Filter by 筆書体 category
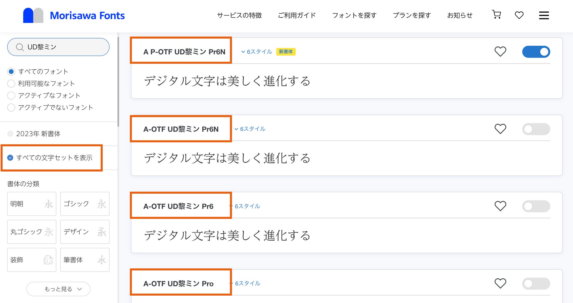 [x=85, y=260]
